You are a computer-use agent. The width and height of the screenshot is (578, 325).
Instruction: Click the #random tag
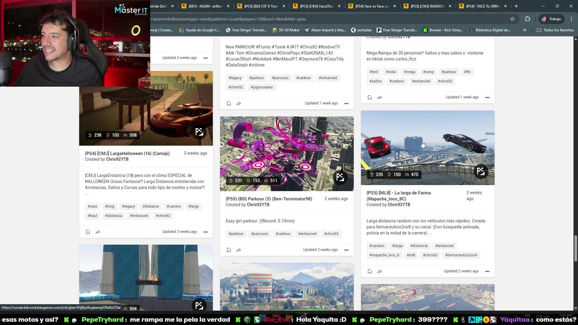coord(377,246)
